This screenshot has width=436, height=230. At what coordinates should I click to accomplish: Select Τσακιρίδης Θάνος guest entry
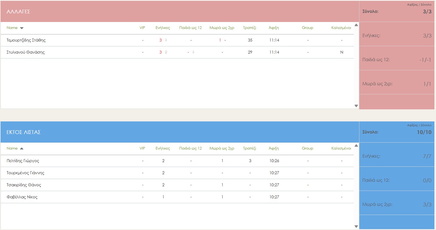point(24,185)
